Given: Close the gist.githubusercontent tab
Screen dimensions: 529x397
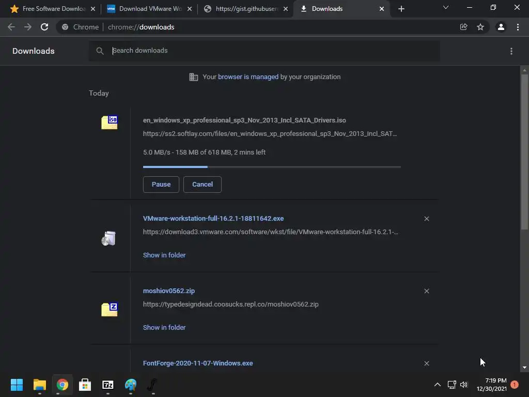Looking at the screenshot, I should pos(285,9).
